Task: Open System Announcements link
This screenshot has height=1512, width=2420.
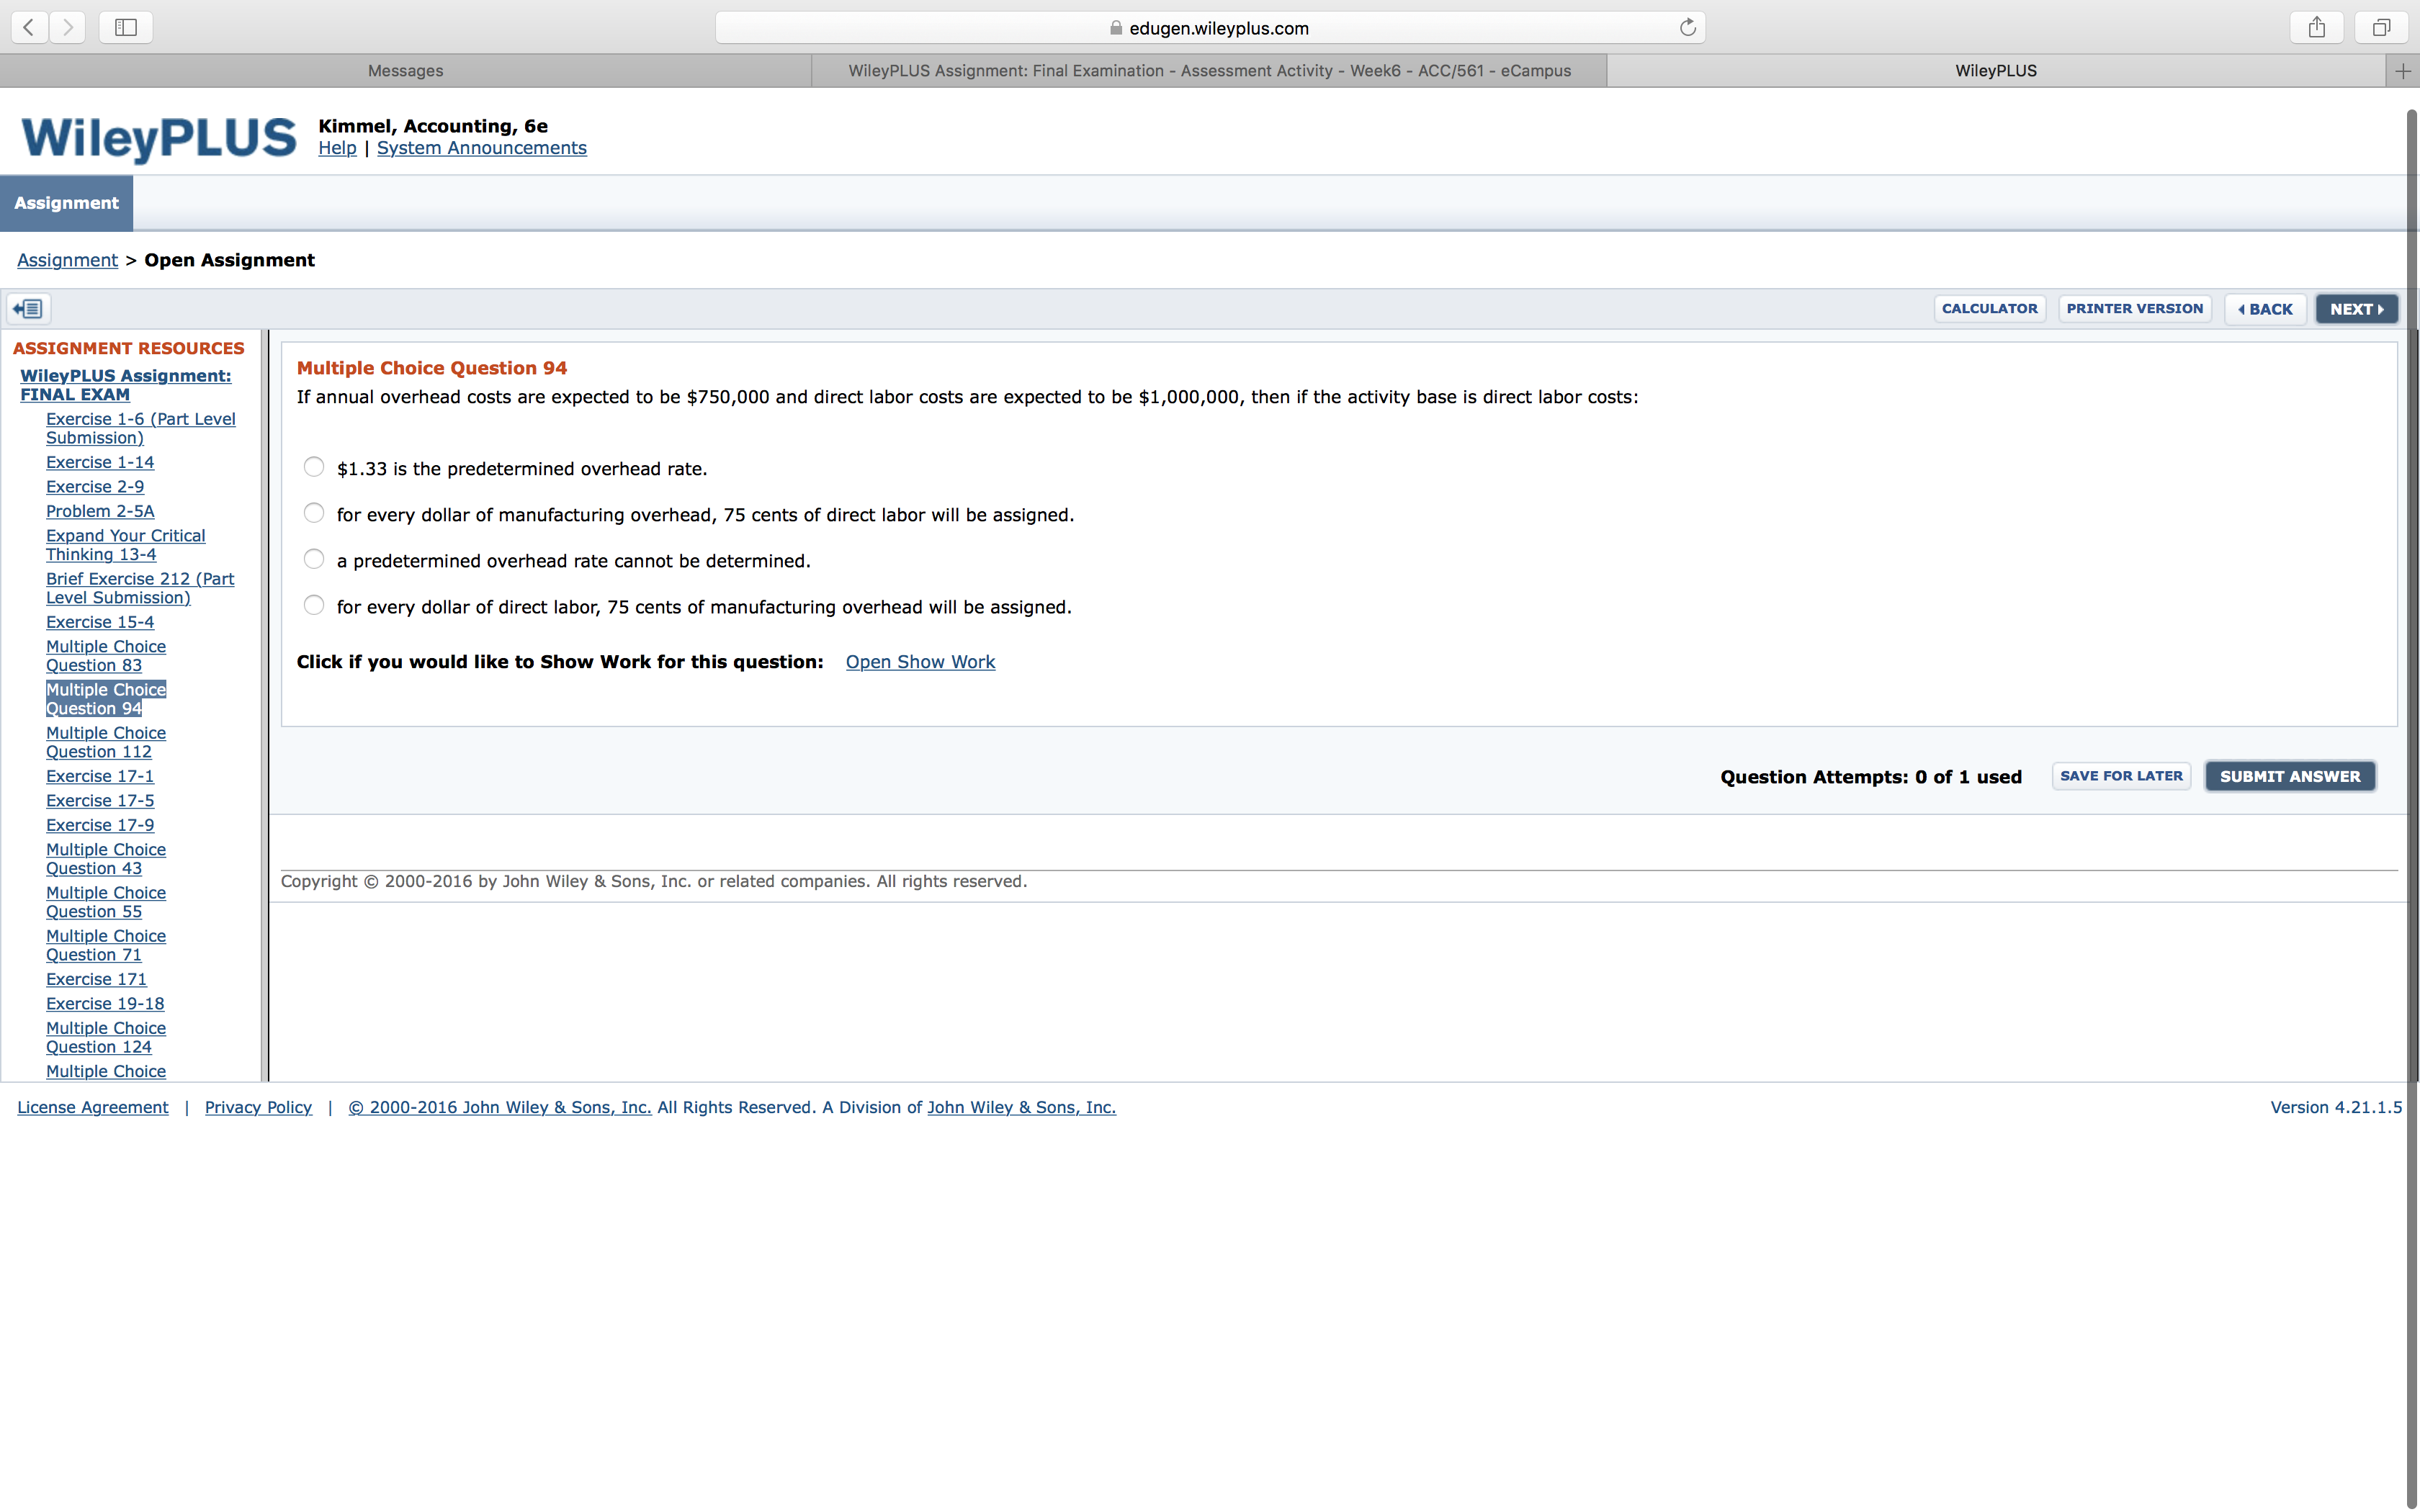Action: tap(482, 148)
